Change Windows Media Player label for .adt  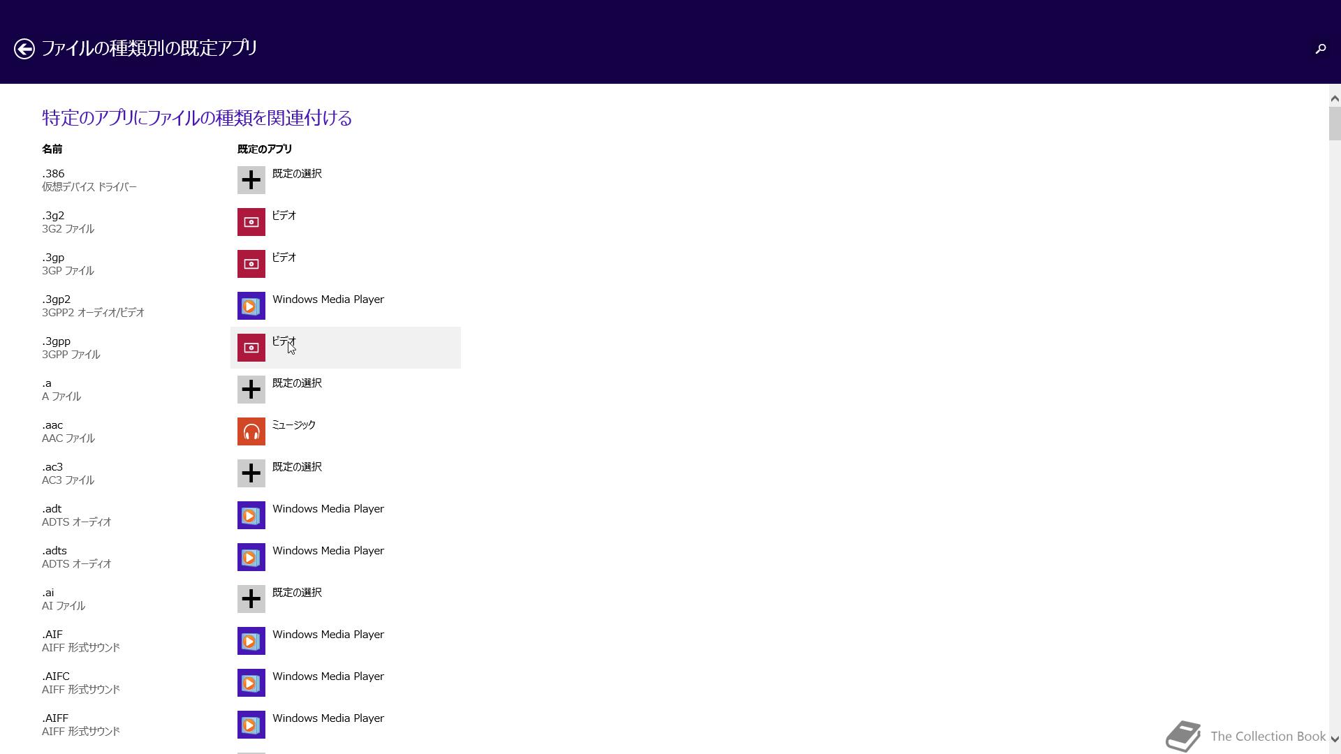[328, 508]
